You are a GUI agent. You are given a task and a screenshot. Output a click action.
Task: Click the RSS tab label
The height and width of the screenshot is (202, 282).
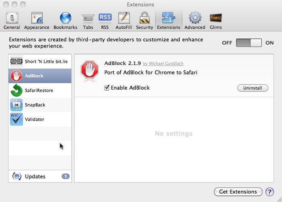tap(105, 27)
